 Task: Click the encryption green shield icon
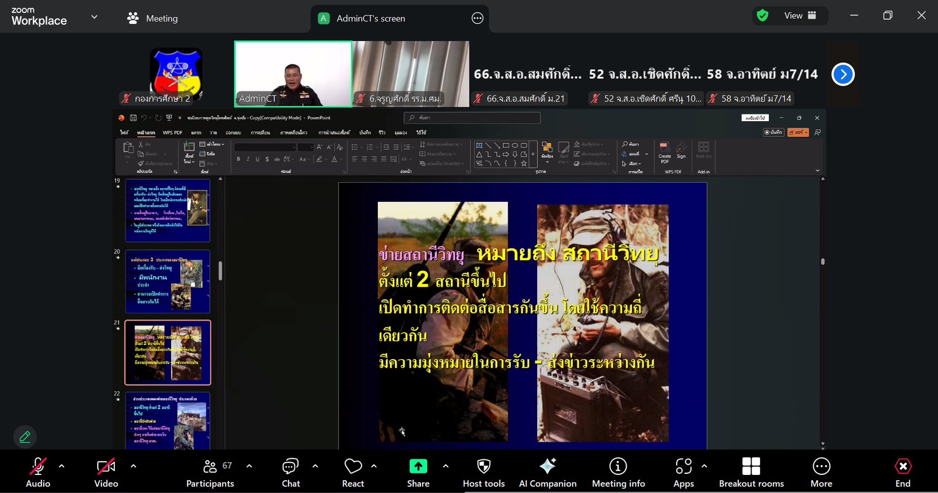coord(763,16)
